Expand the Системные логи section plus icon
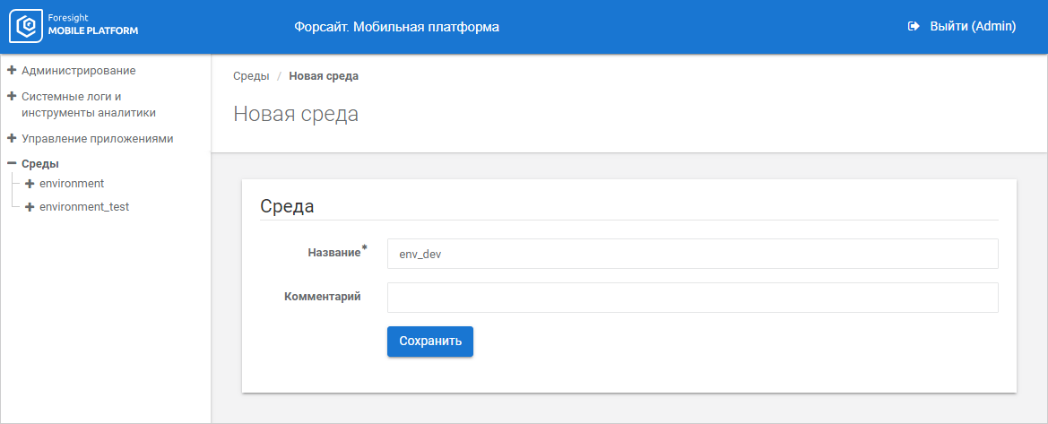The width and height of the screenshot is (1048, 424). click(x=12, y=96)
